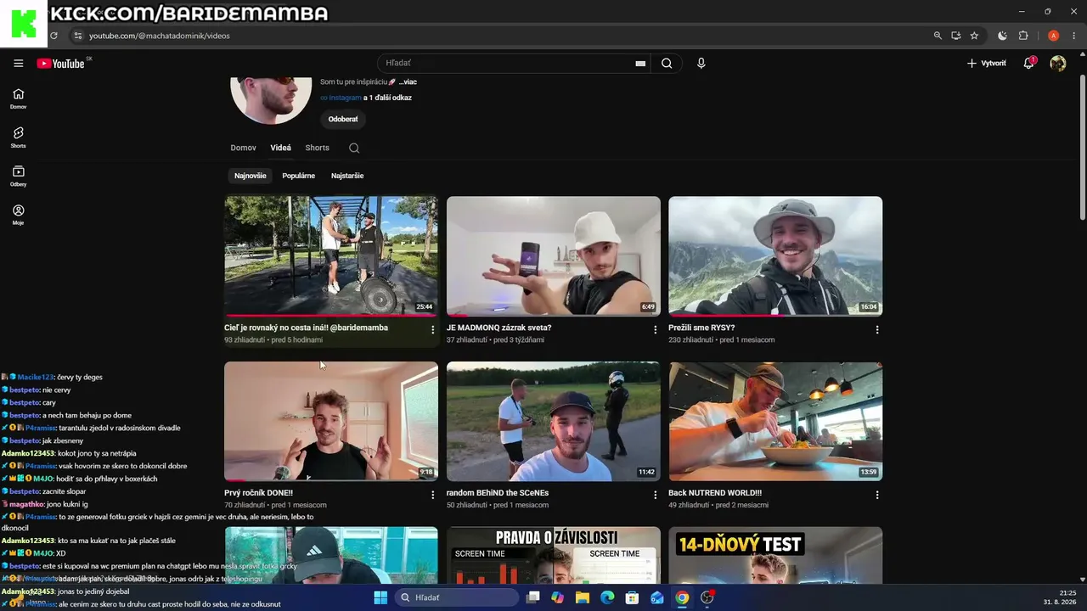The width and height of the screenshot is (1087, 611).
Task: Sort videos by Najstaršie
Action: tap(347, 176)
